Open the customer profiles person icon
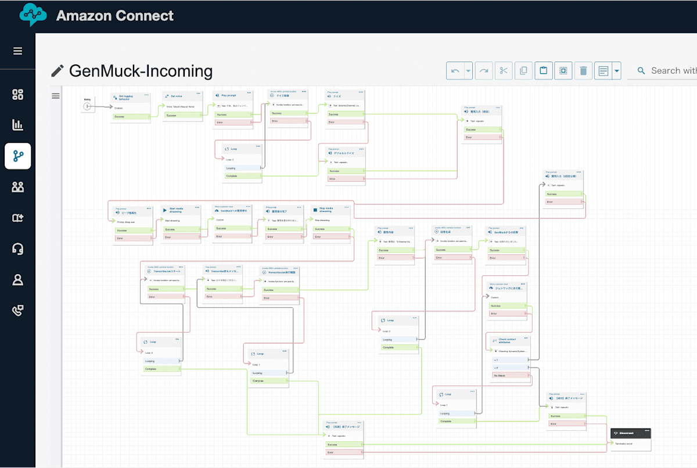Image resolution: width=697 pixels, height=468 pixels. click(17, 280)
